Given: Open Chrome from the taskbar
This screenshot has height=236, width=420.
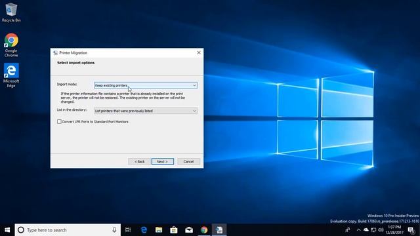Looking at the screenshot, I should point(204,230).
